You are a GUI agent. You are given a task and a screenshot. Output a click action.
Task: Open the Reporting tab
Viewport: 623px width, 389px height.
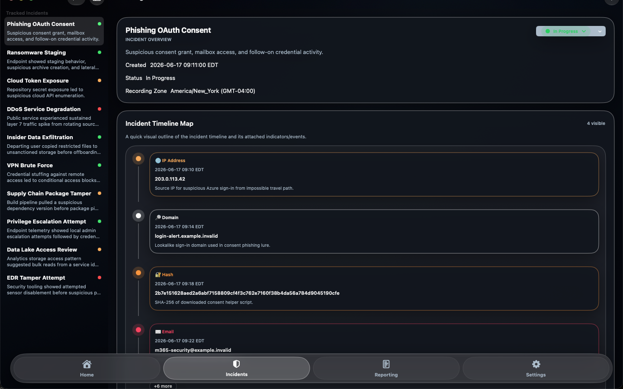tap(386, 368)
